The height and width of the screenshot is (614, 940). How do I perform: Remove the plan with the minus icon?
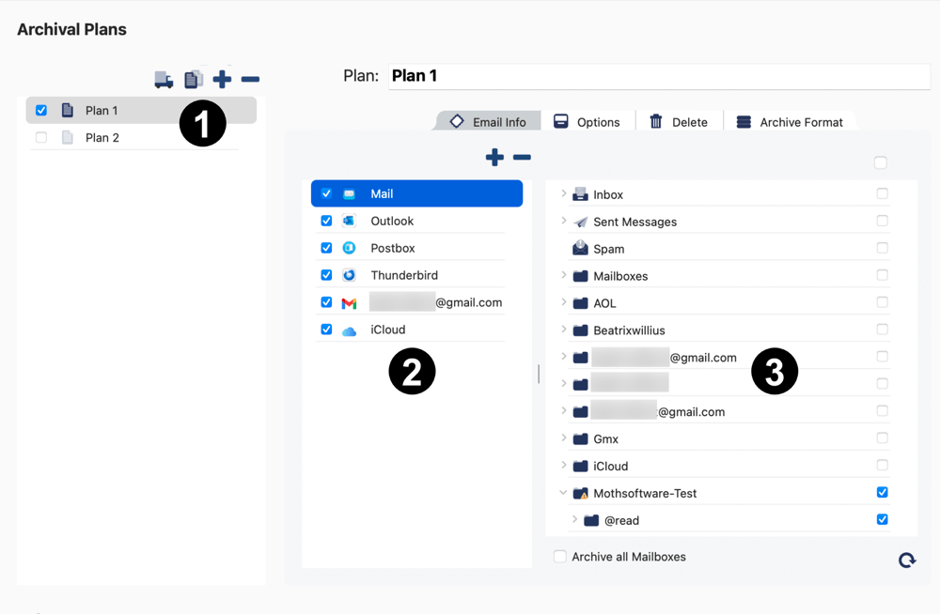pyautogui.click(x=250, y=80)
